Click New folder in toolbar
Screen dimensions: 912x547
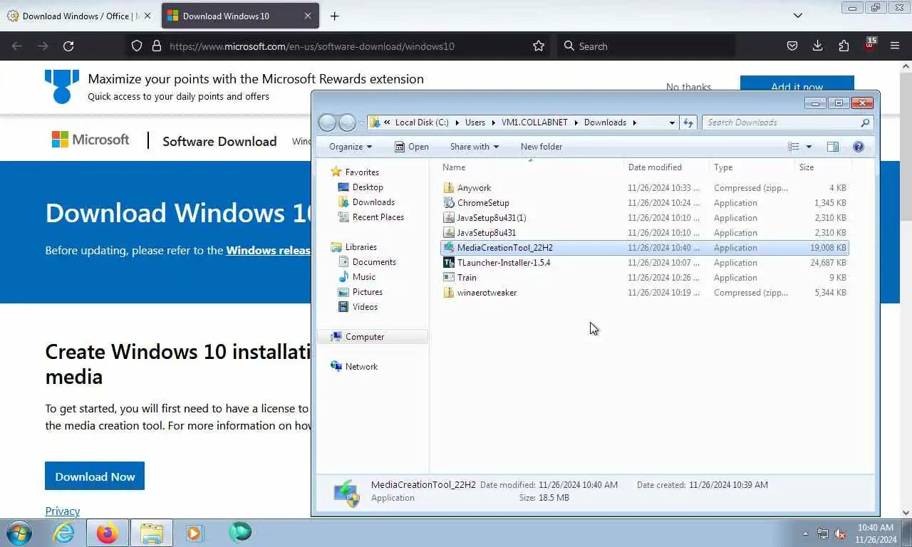[541, 147]
